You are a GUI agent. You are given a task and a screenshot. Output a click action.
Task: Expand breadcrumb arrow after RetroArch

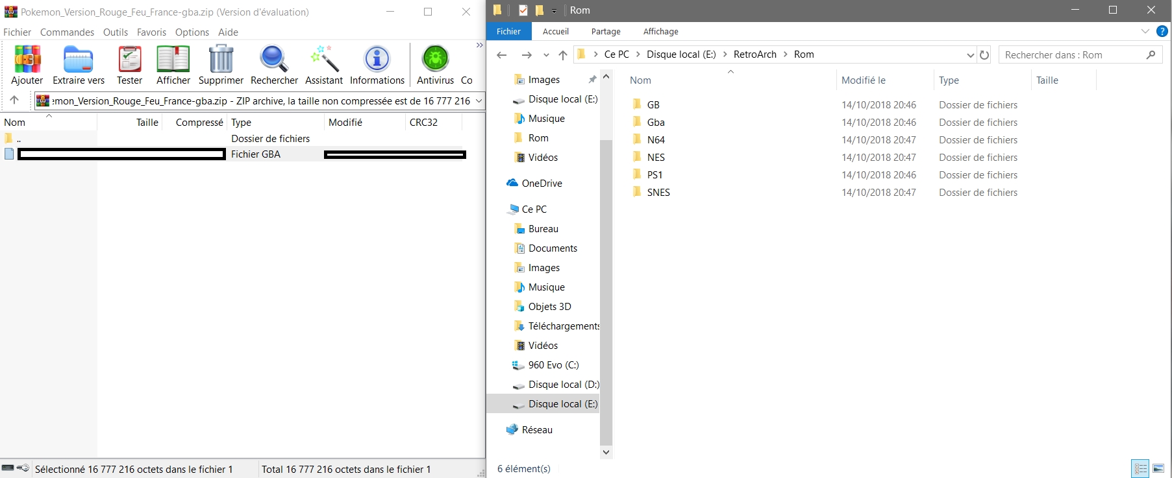point(786,54)
